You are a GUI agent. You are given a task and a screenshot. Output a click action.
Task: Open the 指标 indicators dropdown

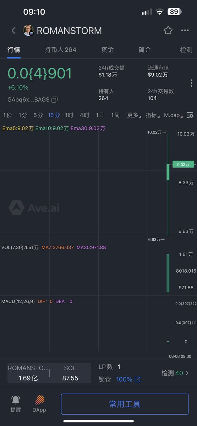(152, 115)
